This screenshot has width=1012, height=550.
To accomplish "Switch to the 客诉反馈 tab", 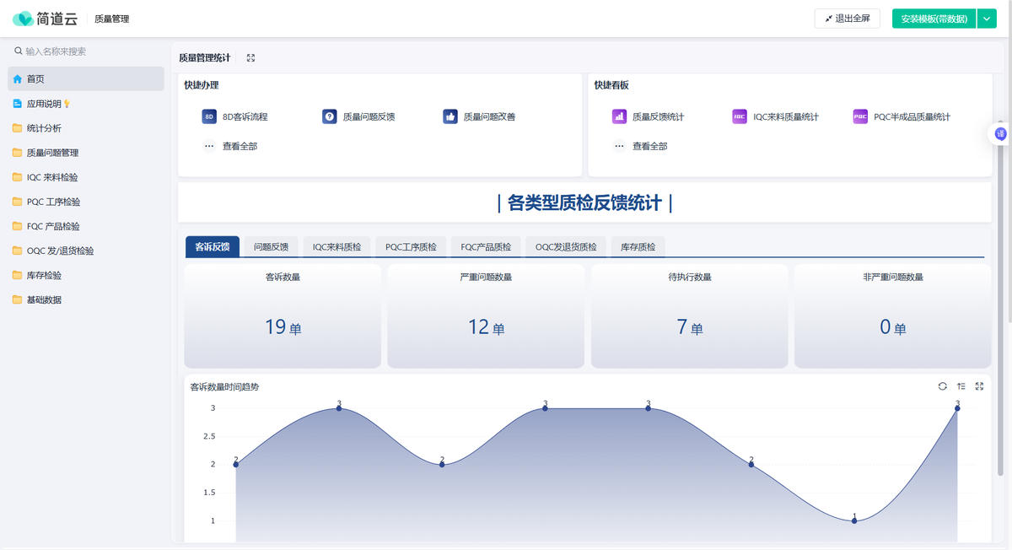I will [x=212, y=247].
